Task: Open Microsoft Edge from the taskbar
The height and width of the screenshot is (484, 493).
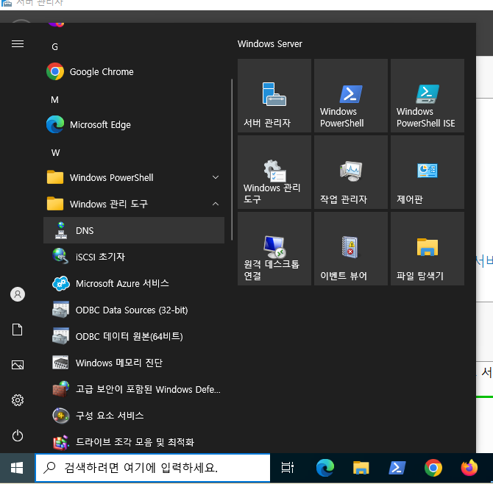Action: (x=324, y=468)
